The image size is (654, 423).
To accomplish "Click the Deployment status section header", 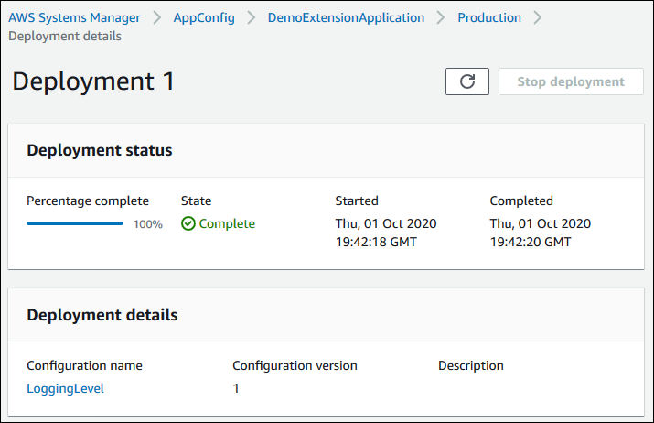I will pos(100,150).
